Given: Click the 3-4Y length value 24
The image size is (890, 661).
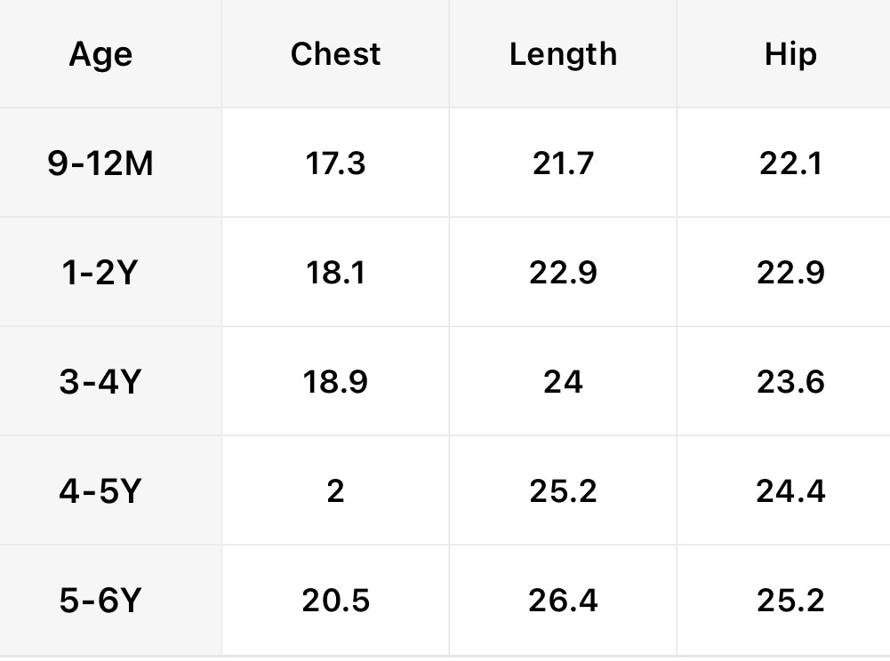Looking at the screenshot, I should pyautogui.click(x=563, y=382).
